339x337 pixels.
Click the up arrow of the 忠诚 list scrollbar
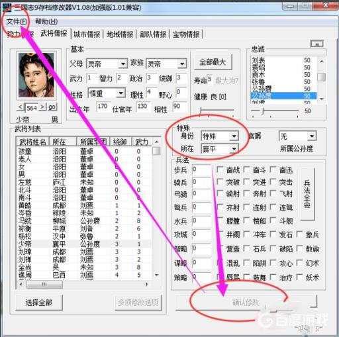322,61
